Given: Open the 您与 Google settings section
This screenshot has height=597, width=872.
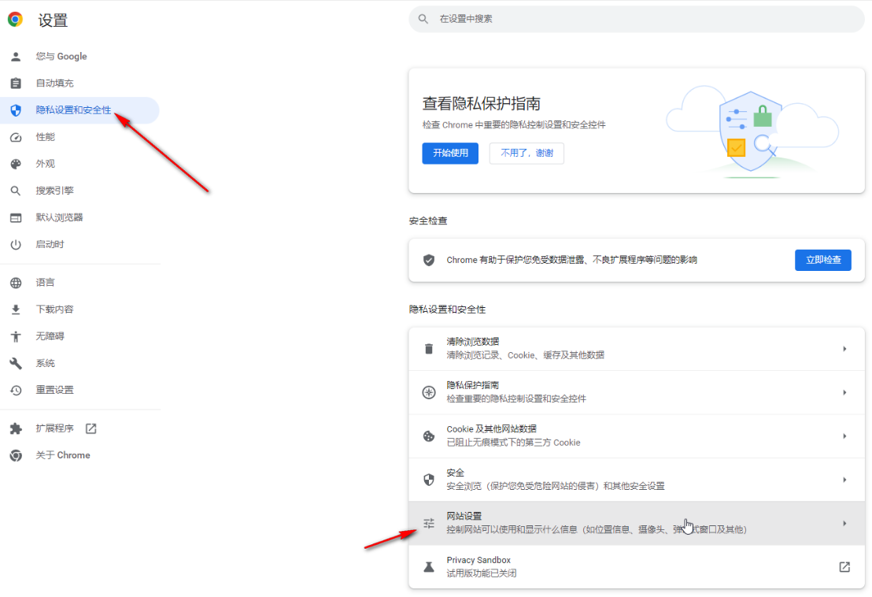Looking at the screenshot, I should pyautogui.click(x=61, y=56).
